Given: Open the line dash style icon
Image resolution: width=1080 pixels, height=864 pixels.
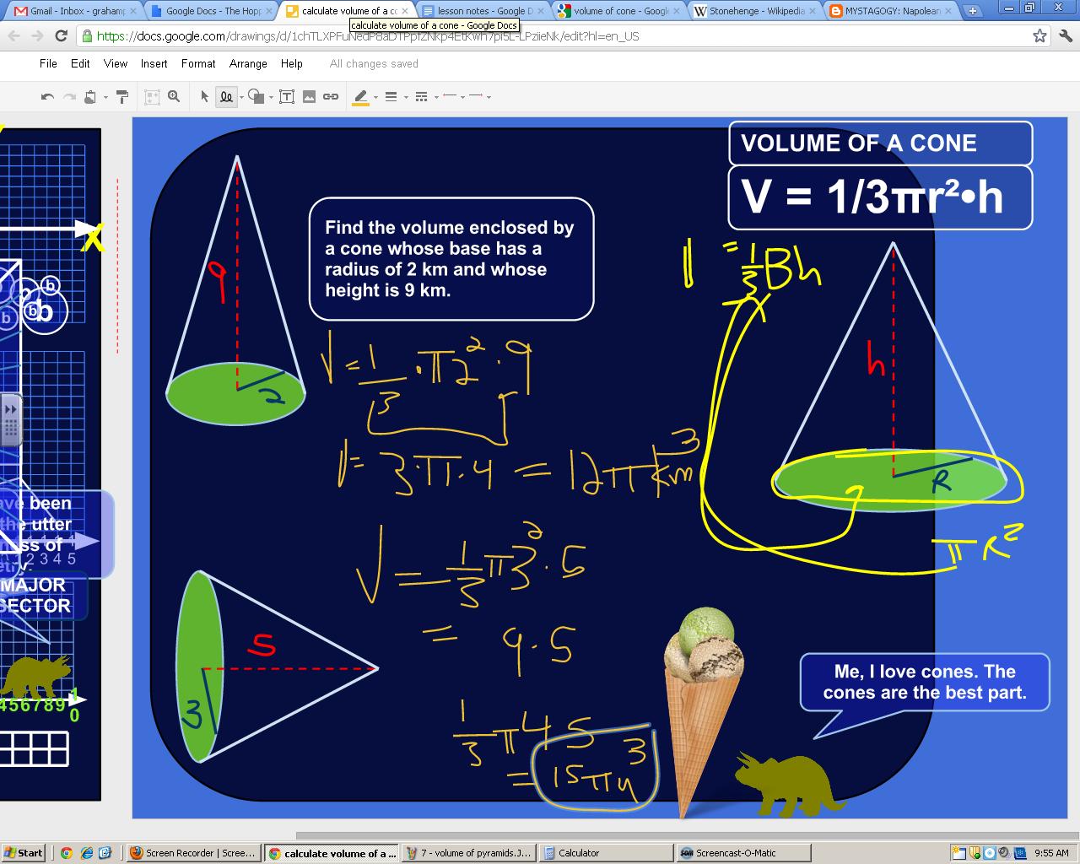Looking at the screenshot, I should (x=422, y=97).
